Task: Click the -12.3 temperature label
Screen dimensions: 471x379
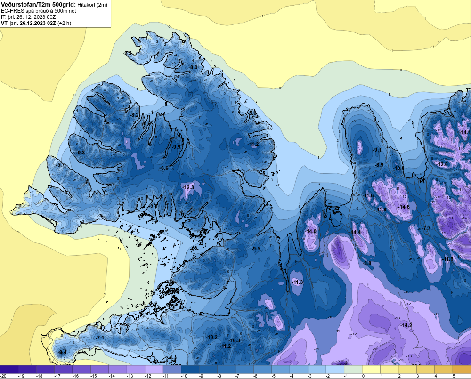Action: [188, 188]
